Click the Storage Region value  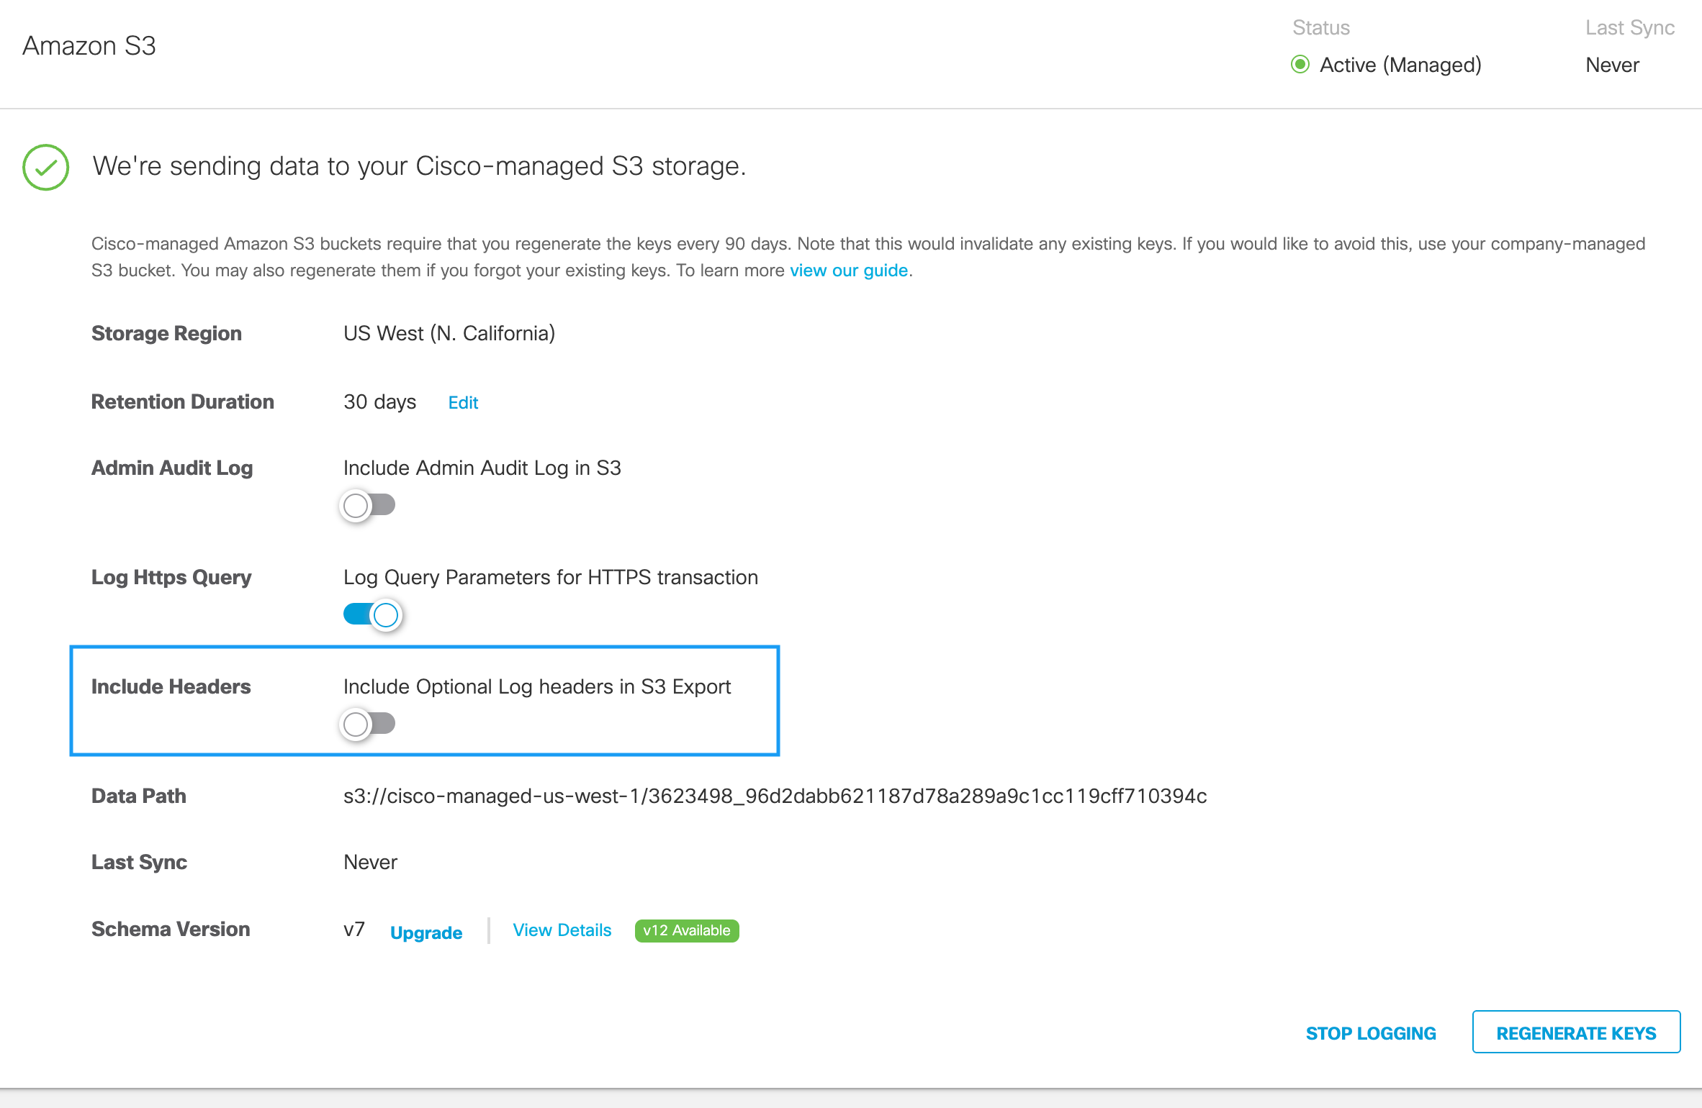click(449, 333)
